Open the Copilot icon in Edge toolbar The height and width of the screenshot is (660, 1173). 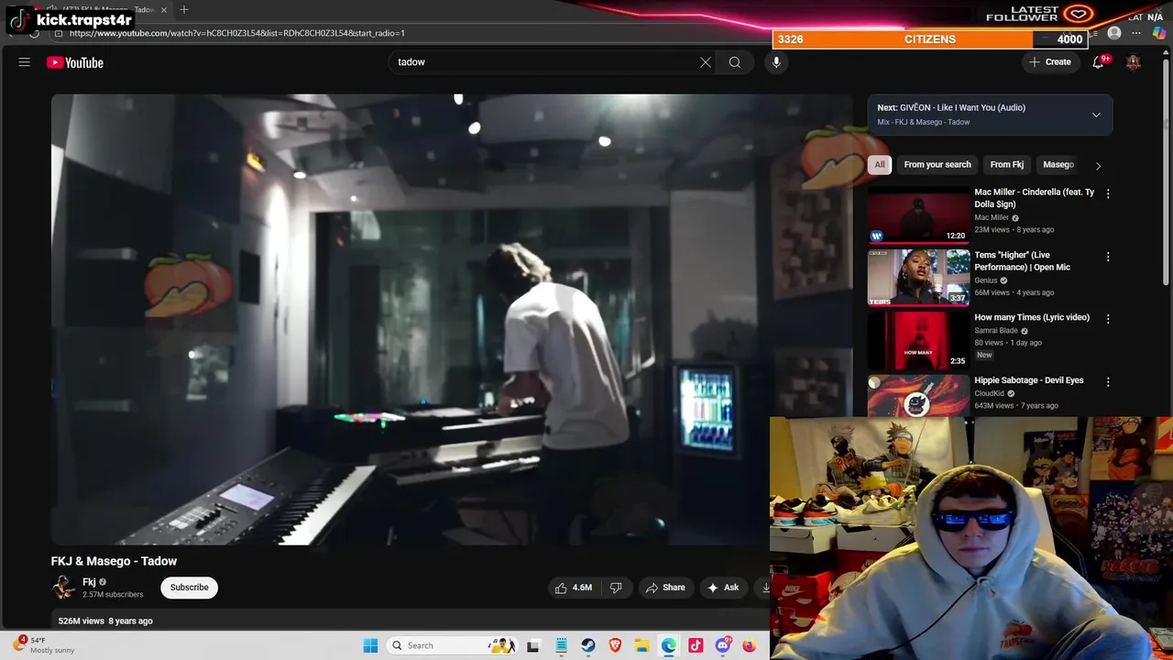[x=1159, y=33]
